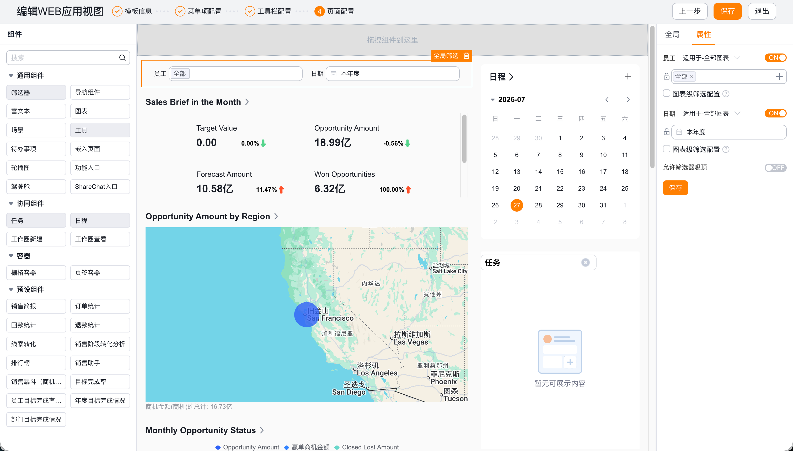Click the empty-content illustration in 任务 widget
This screenshot has height=451, width=793.
coord(560,351)
